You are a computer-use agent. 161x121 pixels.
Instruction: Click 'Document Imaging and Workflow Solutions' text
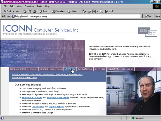44,89
